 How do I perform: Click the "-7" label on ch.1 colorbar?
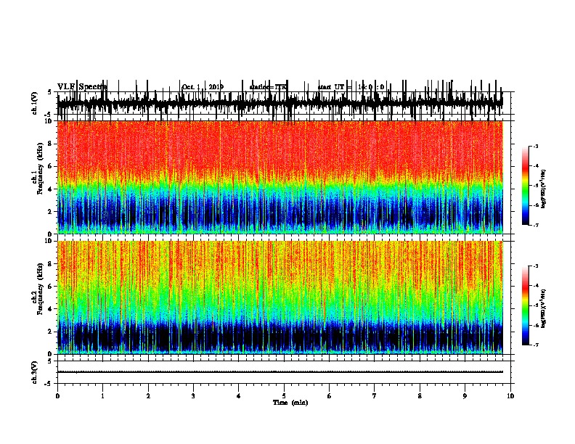click(x=535, y=225)
